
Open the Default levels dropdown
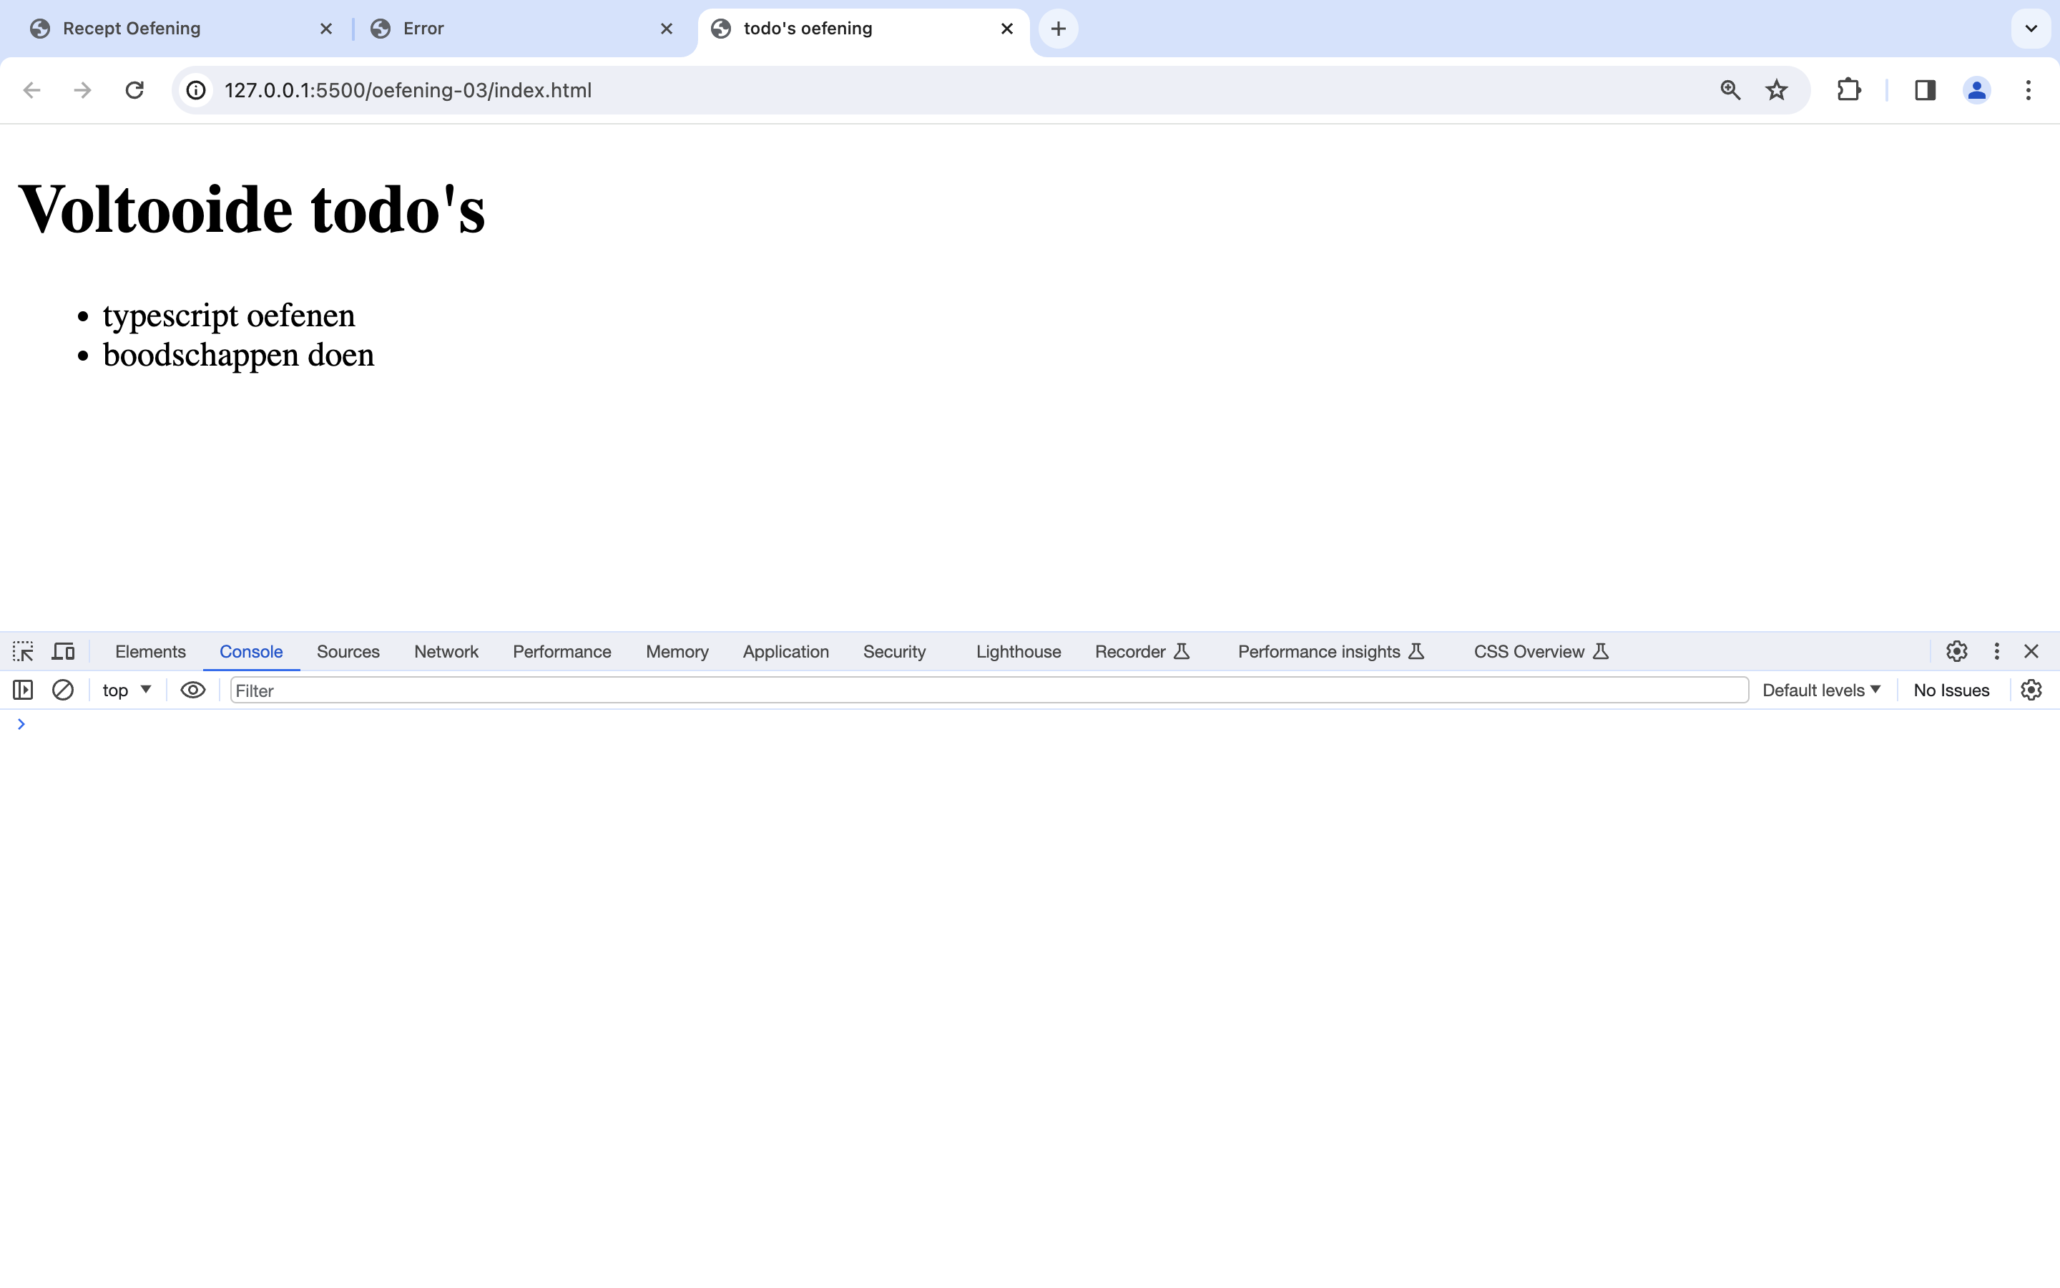click(x=1821, y=690)
